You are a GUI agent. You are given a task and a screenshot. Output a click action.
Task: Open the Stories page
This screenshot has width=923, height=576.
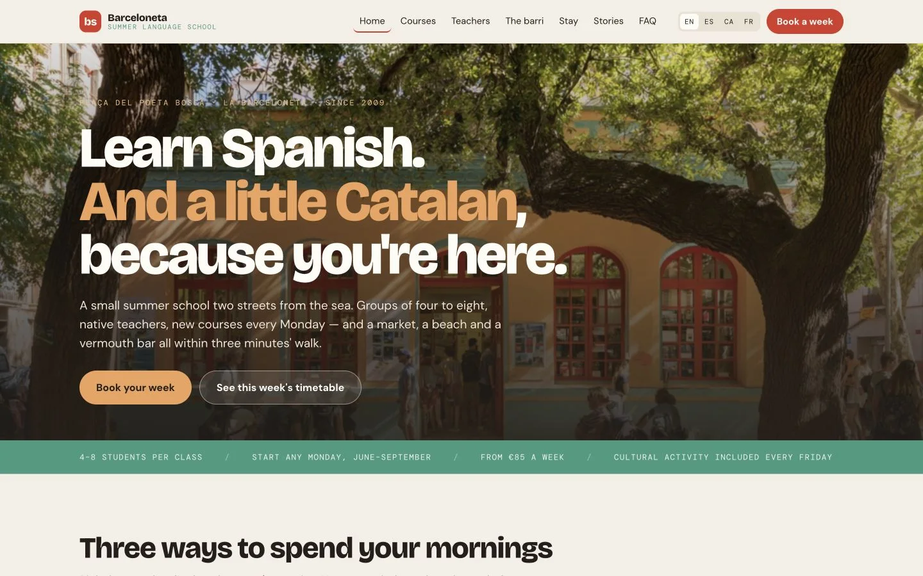coord(608,21)
